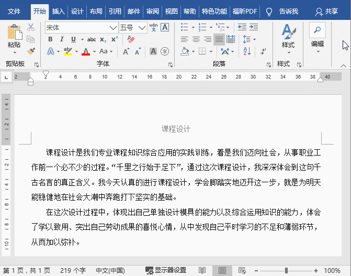Image resolution: width=351 pixels, height=276 pixels.
Task: Align paragraph text right
Action: click(208, 39)
